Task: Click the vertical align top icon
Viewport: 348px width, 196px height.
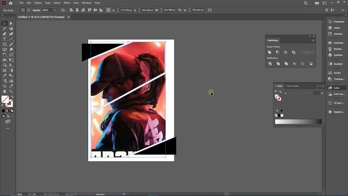Action: pyautogui.click(x=90, y=10)
